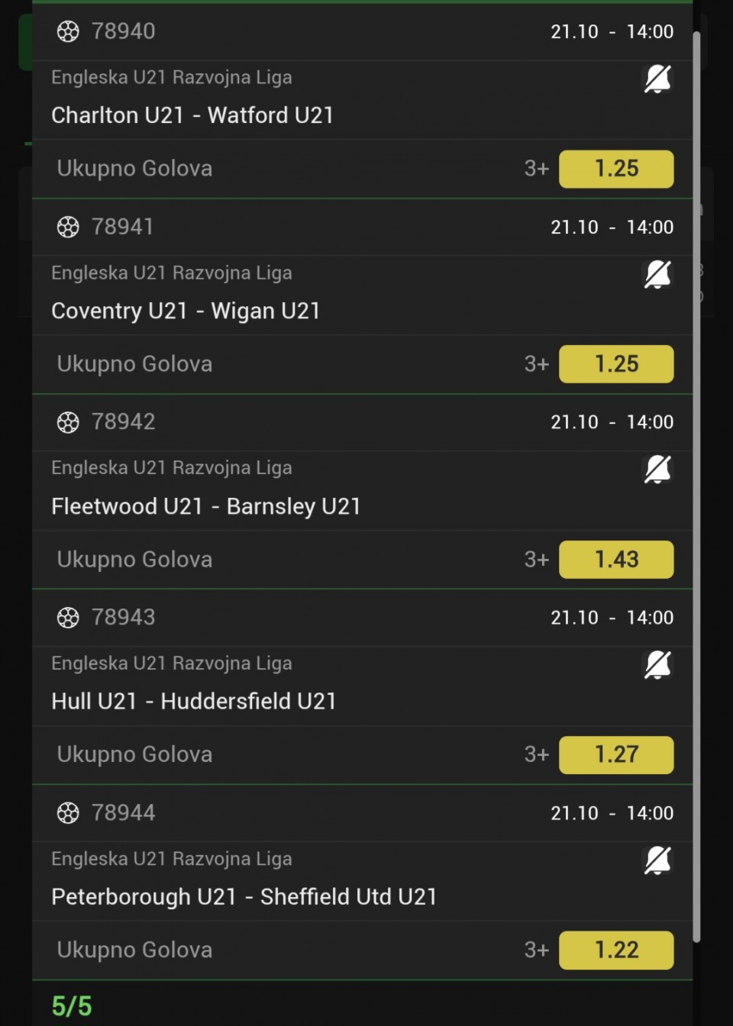The width and height of the screenshot is (733, 1026).
Task: Toggle notification bell for Coventry U21 match
Action: tap(657, 274)
